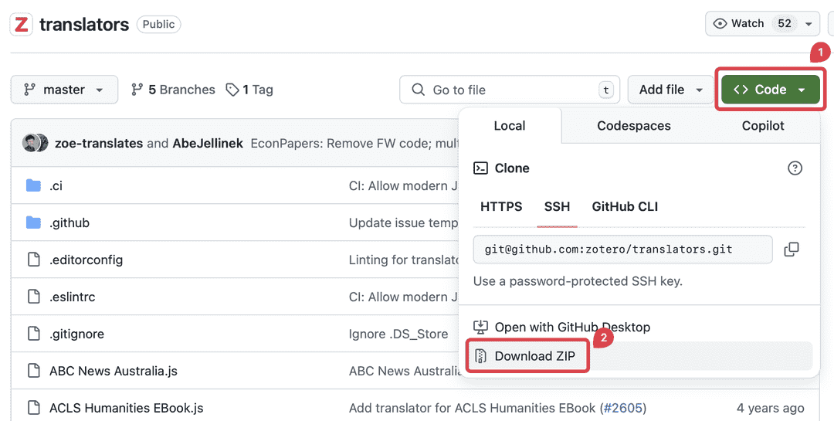
Task: Click Open with GitHub Desktop
Action: click(571, 327)
